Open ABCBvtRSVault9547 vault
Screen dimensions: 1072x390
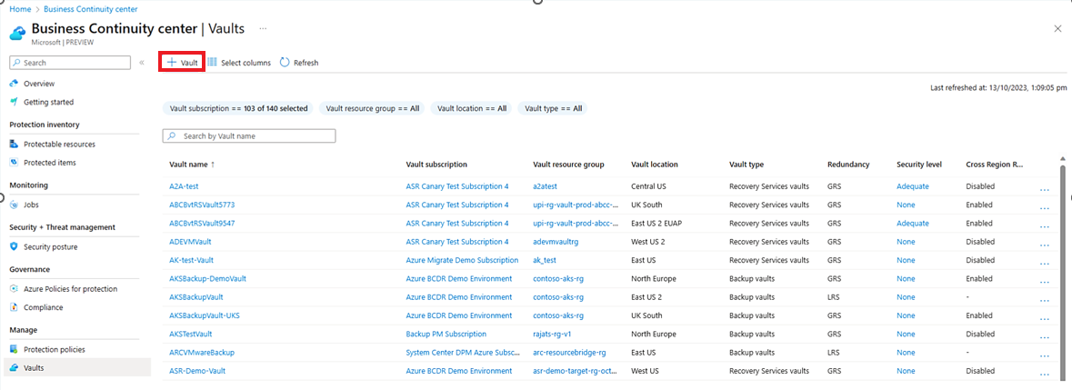(202, 224)
